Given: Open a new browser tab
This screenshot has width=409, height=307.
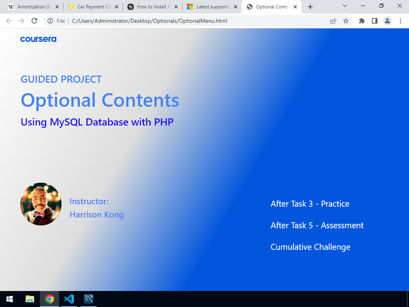Looking at the screenshot, I should [x=310, y=7].
